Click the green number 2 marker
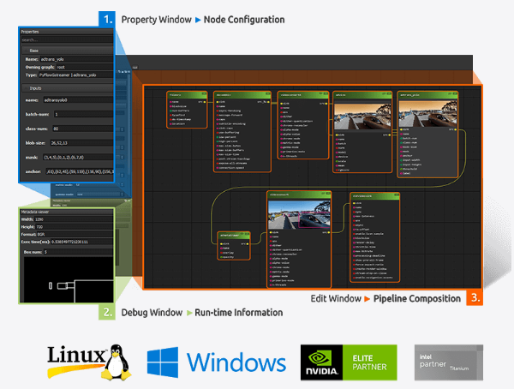 pyautogui.click(x=105, y=312)
